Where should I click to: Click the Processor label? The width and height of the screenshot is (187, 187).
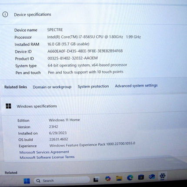click(23, 37)
